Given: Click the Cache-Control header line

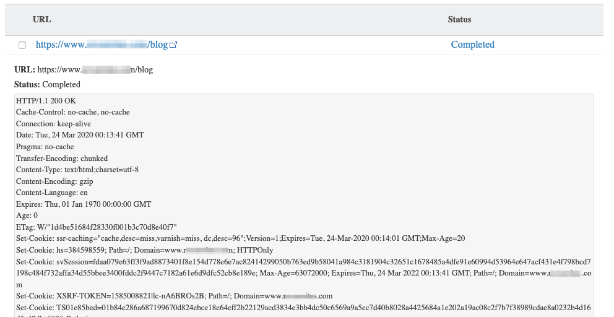Looking at the screenshot, I should coord(72,112).
